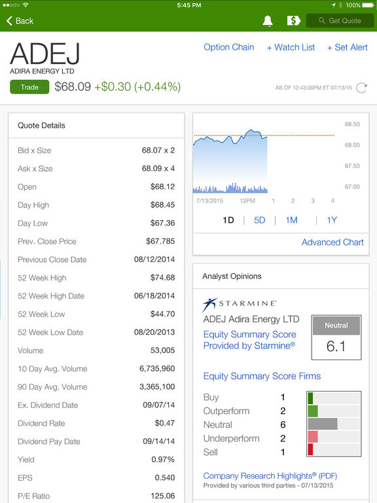Tap 52 Week Low Date 08/20/2013
377x503 pixels.
coord(154,332)
